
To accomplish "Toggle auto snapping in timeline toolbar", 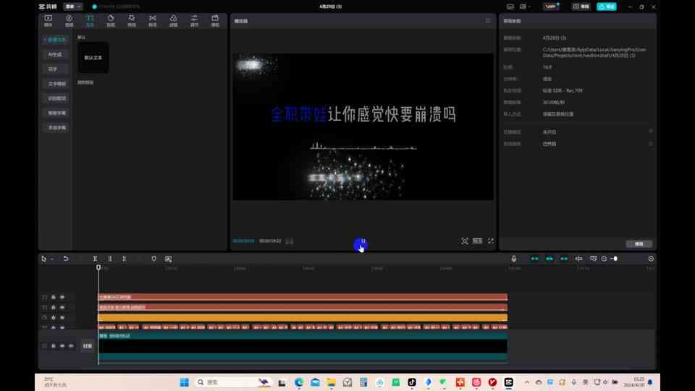I will click(x=549, y=258).
